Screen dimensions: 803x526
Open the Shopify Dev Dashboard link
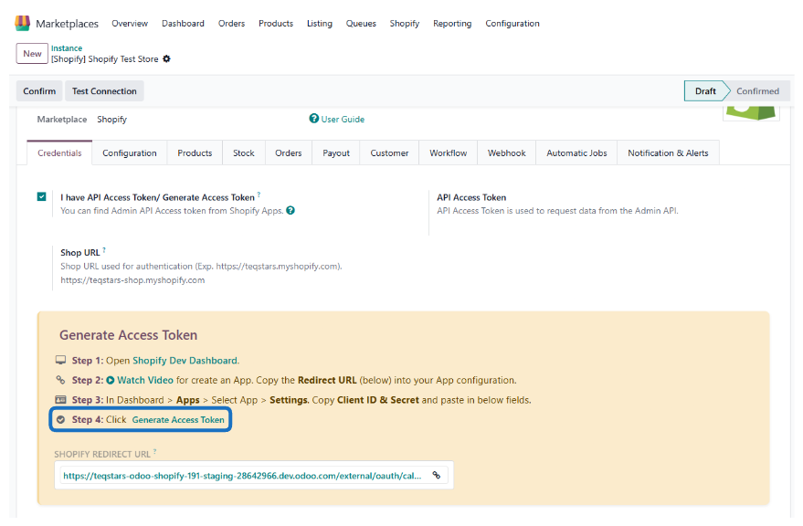click(185, 361)
